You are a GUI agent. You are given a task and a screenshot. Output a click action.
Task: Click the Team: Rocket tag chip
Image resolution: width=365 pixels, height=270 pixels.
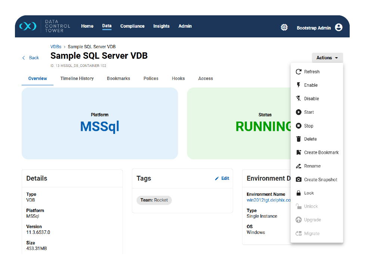click(154, 200)
